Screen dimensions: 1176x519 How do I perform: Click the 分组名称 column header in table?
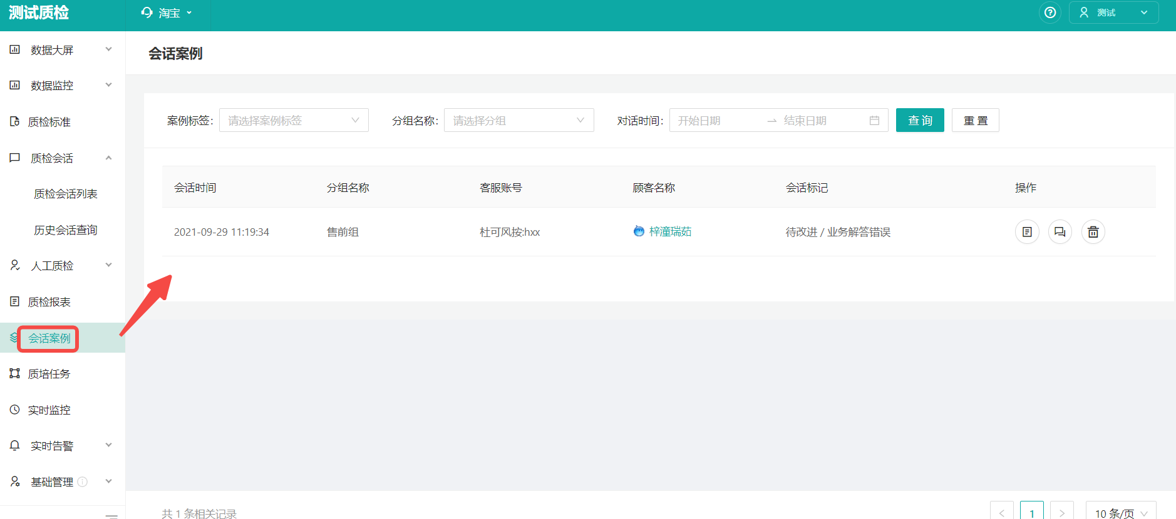tap(348, 188)
